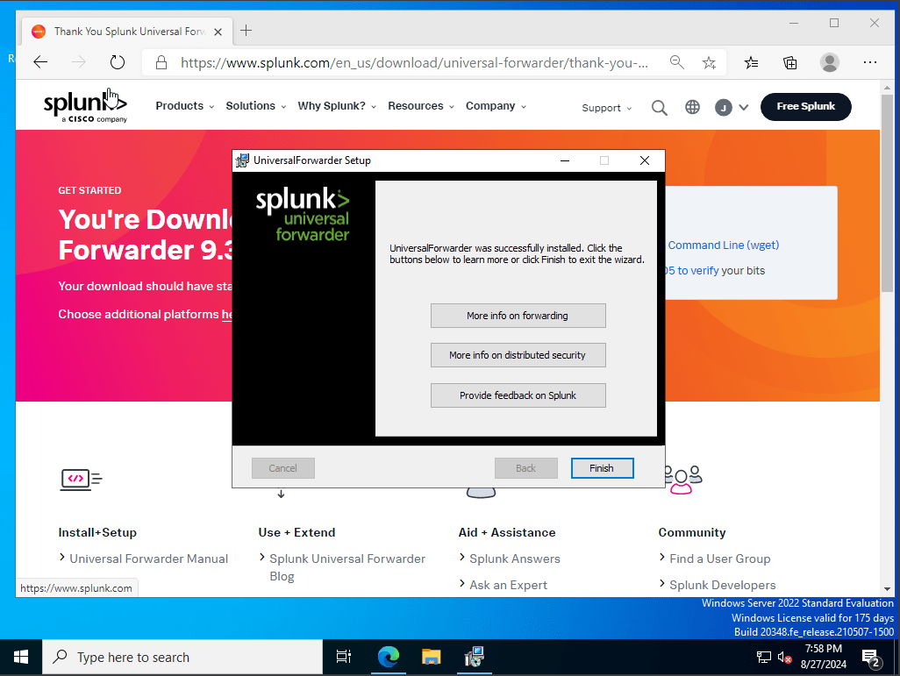The image size is (900, 676).
Task: Open the Favorites list icon
Action: tap(751, 62)
